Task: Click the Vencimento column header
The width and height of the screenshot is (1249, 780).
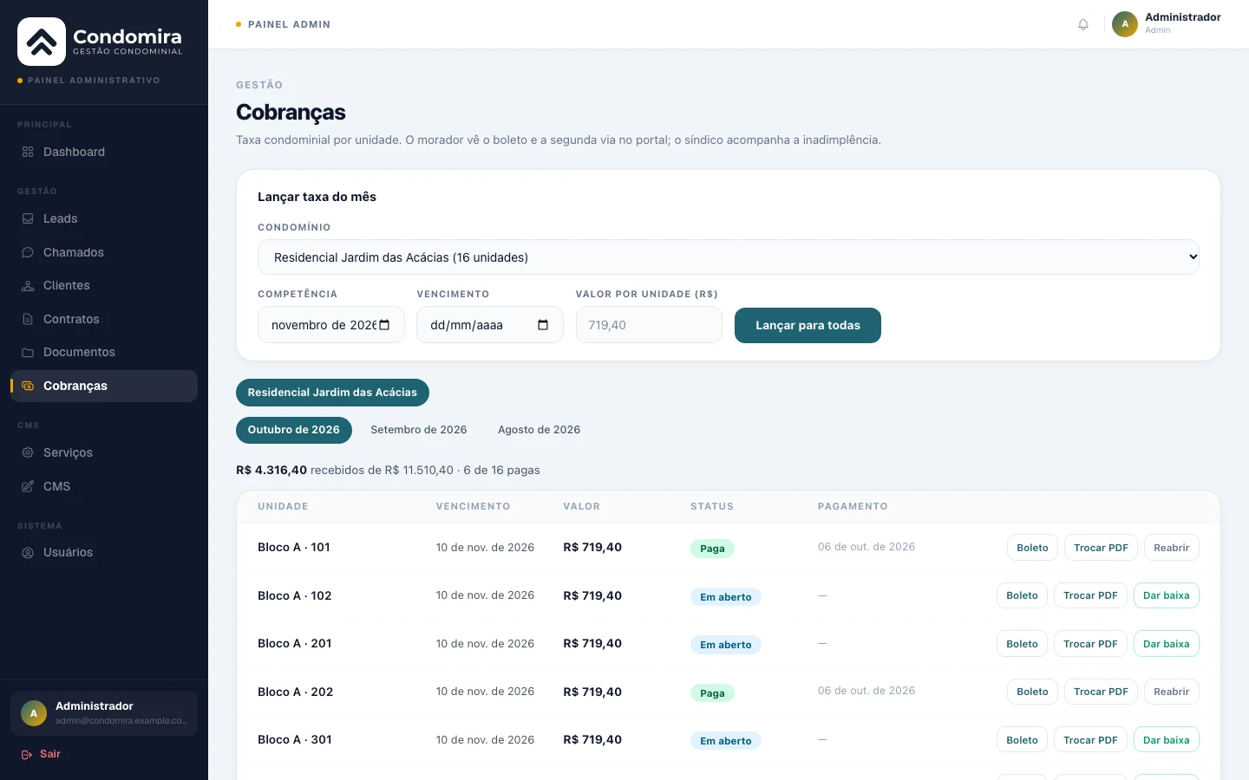Action: click(473, 506)
